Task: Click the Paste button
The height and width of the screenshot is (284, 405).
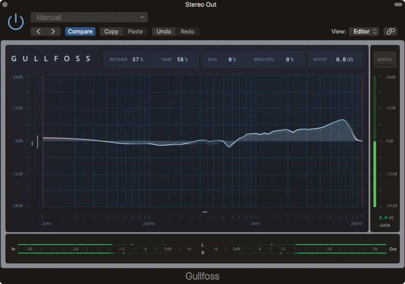Action: [x=135, y=32]
